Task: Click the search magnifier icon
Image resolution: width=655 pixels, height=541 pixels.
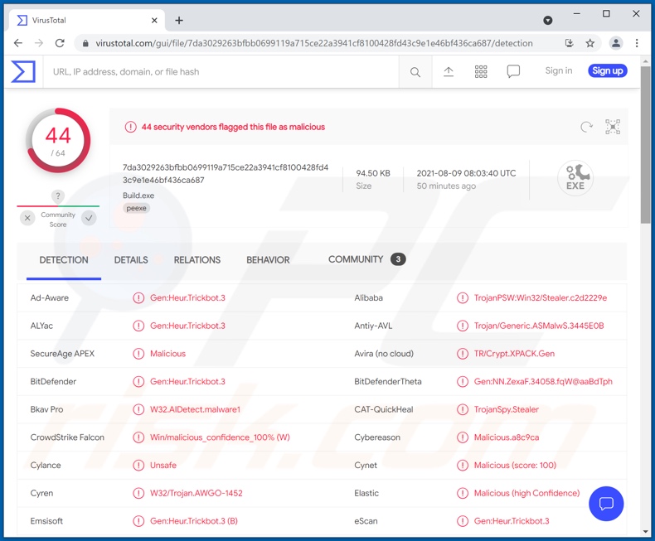Action: pos(415,72)
